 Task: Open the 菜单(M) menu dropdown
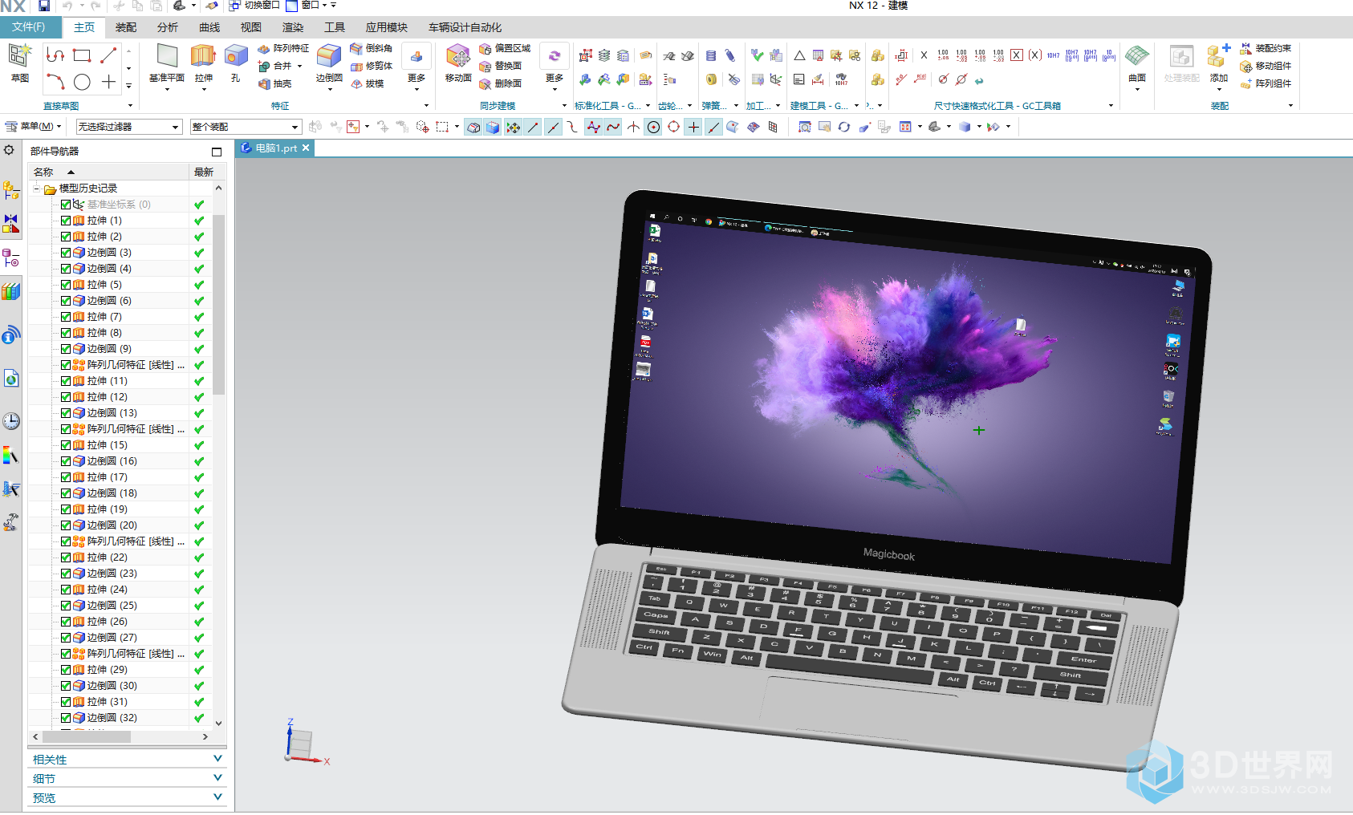[33, 127]
